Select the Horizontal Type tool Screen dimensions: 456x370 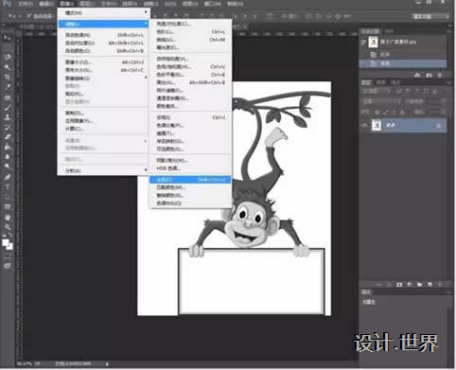tap(7, 187)
